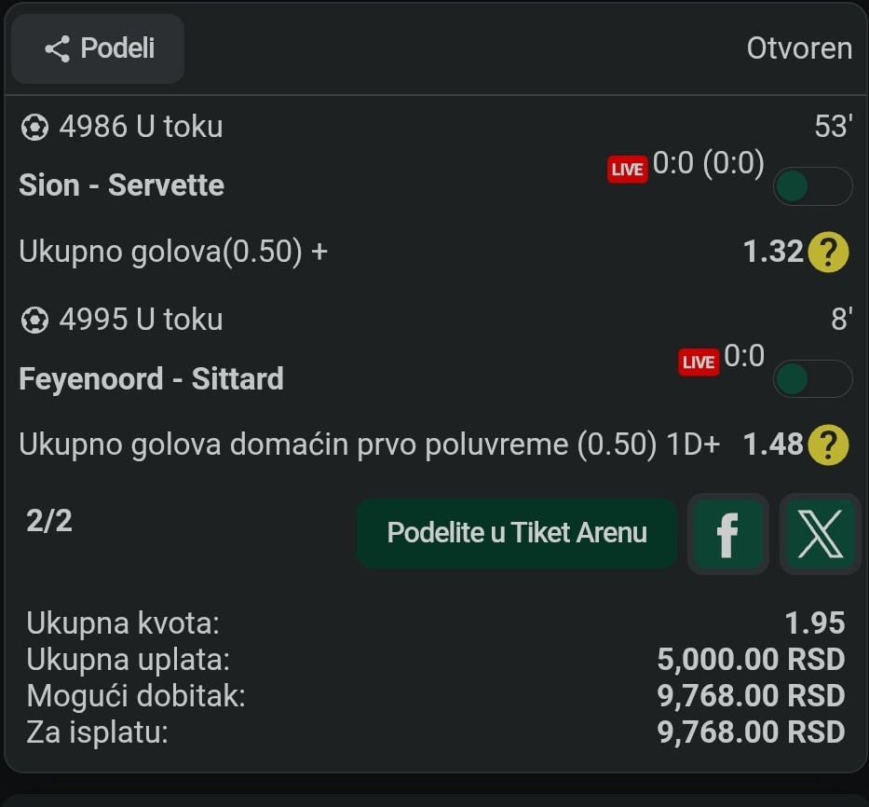Click the 2/2 selections counter
This screenshot has width=869, height=807.
pyautogui.click(x=48, y=521)
